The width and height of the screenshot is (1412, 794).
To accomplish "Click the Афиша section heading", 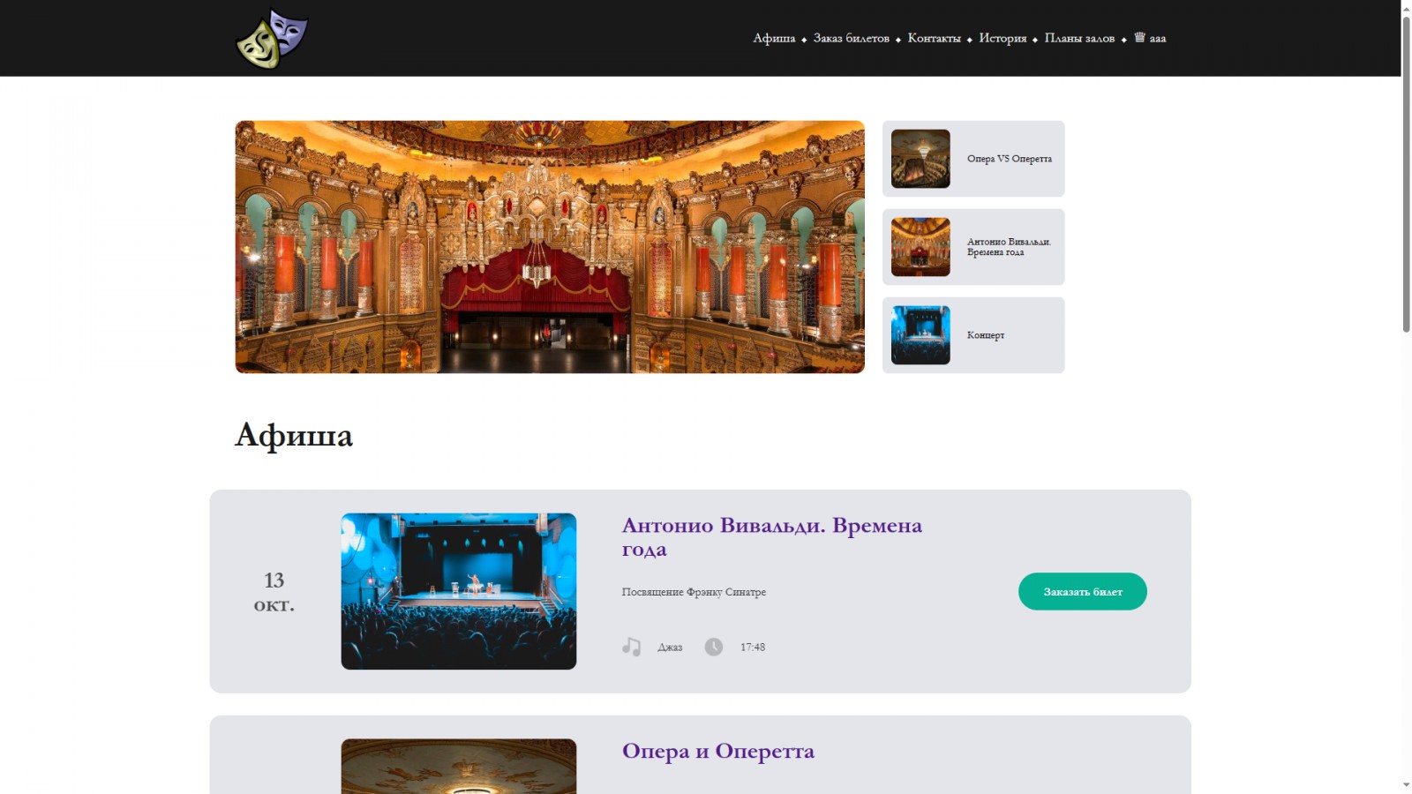I will 294,435.
